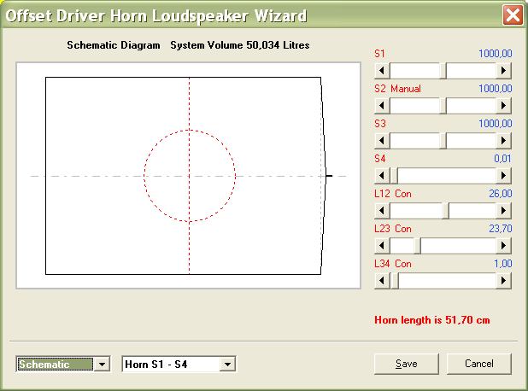Click the L34 slider thumb
528x391 pixels.
click(x=395, y=281)
